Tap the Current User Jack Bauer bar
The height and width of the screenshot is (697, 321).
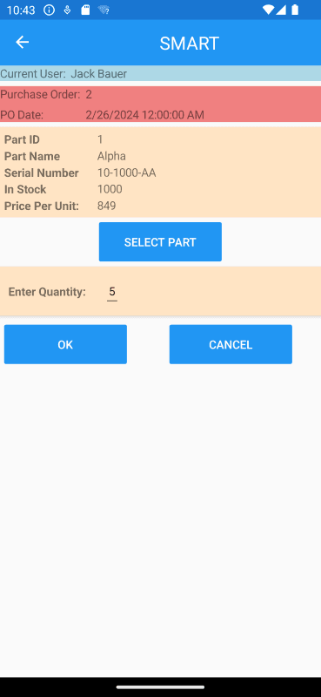(160, 73)
